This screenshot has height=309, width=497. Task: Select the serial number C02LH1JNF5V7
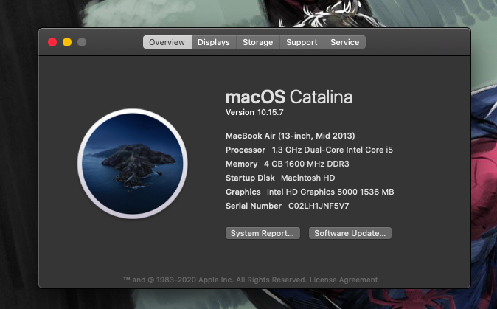319,206
